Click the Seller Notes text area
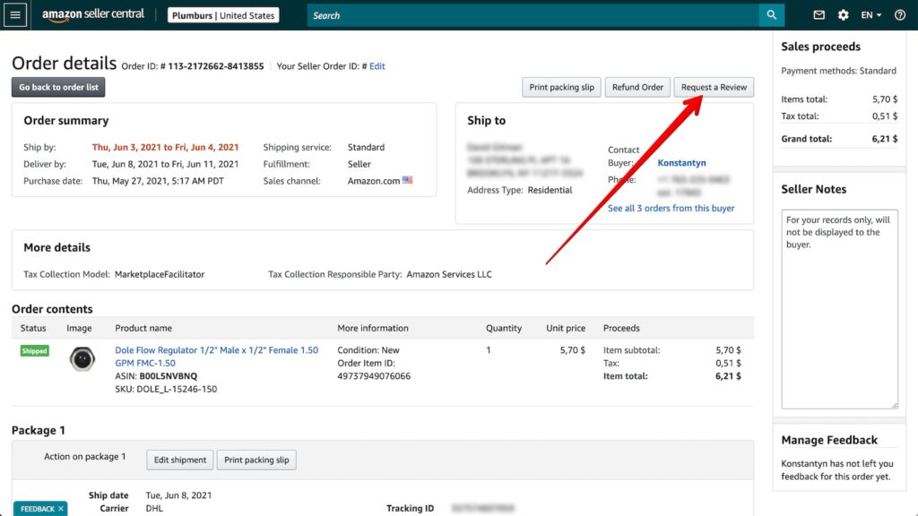Viewport: 918px width, 516px height. (x=839, y=309)
